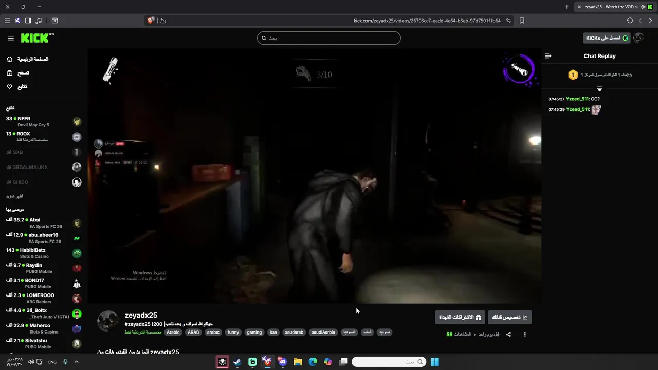Select the zeyadx25 Watch the VOD tab
The width and height of the screenshot is (658, 370).
611,7
